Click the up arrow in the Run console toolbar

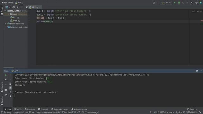coord(10,75)
